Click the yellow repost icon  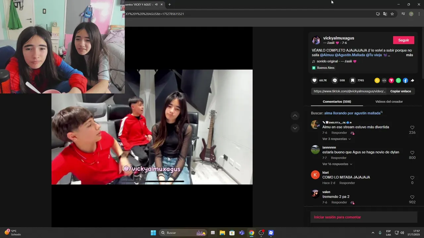click(377, 80)
